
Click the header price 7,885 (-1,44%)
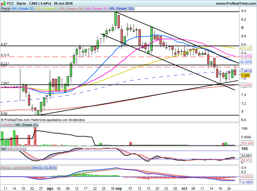click(40, 3)
